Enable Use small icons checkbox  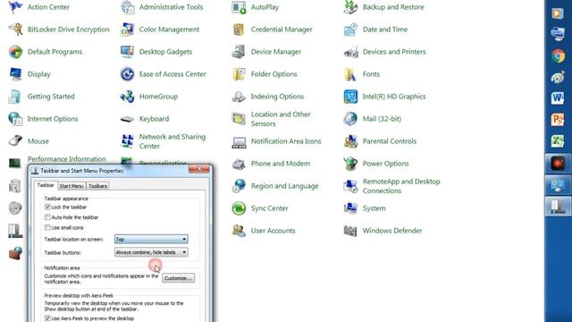[47, 227]
